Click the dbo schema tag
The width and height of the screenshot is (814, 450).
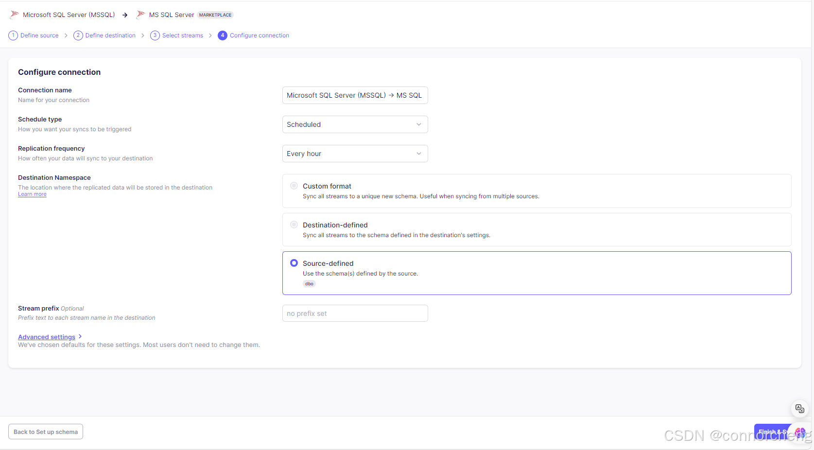tap(309, 284)
